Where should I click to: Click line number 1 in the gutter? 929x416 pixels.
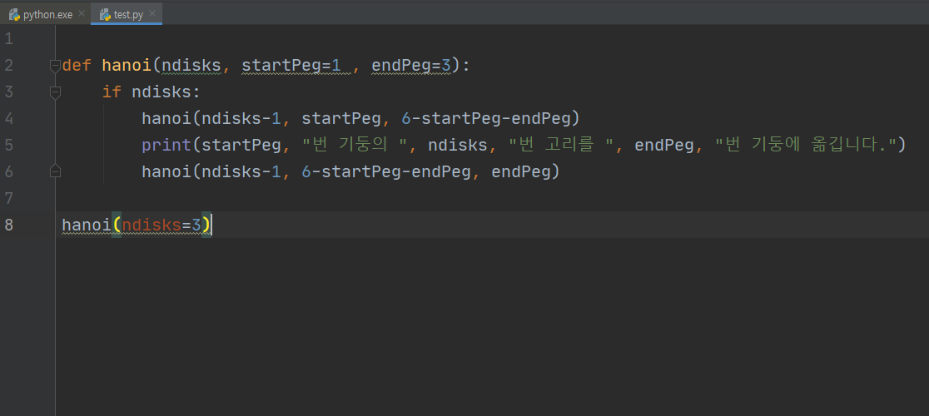(8, 39)
